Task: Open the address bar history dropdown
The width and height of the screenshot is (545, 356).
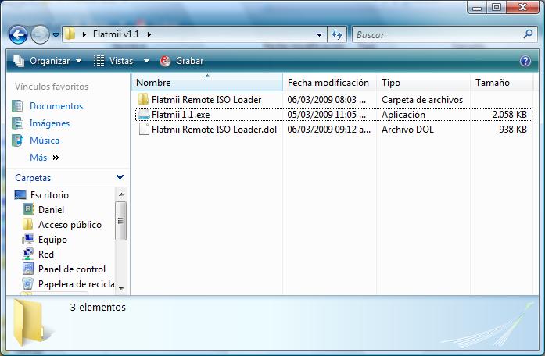Action: pos(319,34)
